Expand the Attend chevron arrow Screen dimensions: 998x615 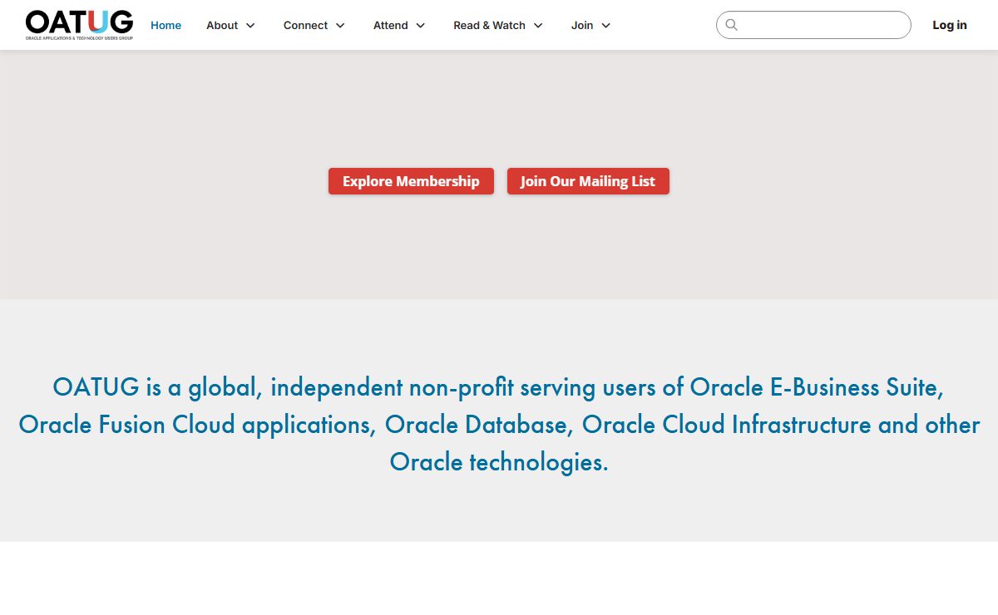420,26
